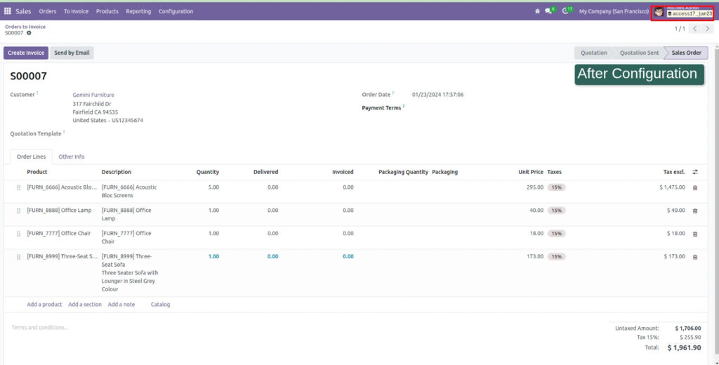The width and height of the screenshot is (719, 365).
Task: Open Gemini Furniture customer link
Action: (x=93, y=95)
